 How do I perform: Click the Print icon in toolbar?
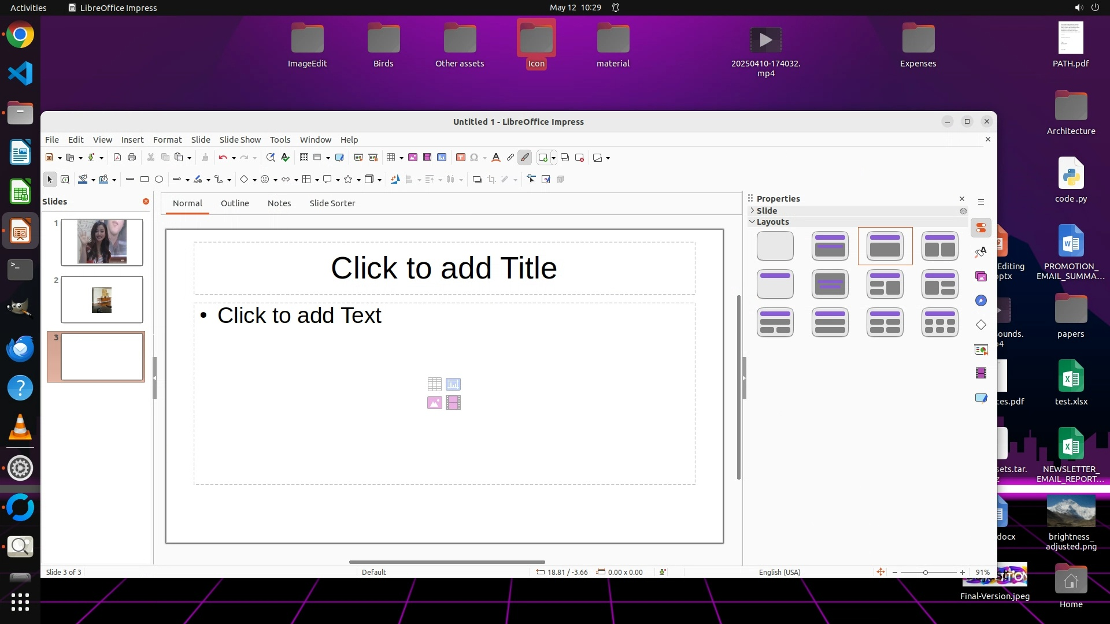coord(132,157)
